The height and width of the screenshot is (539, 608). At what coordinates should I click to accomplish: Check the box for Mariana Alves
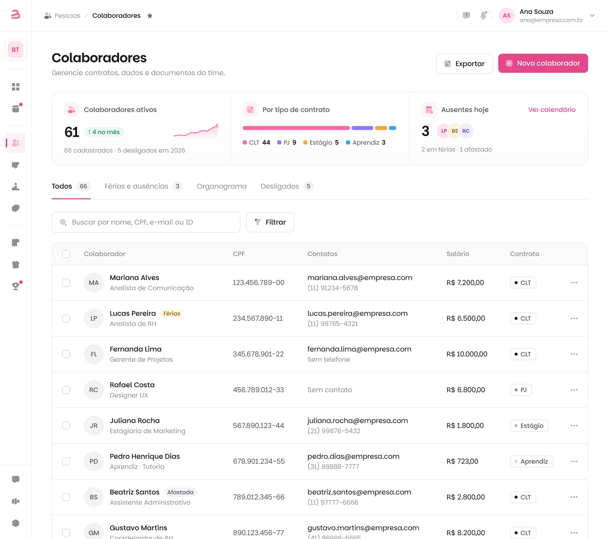66,283
